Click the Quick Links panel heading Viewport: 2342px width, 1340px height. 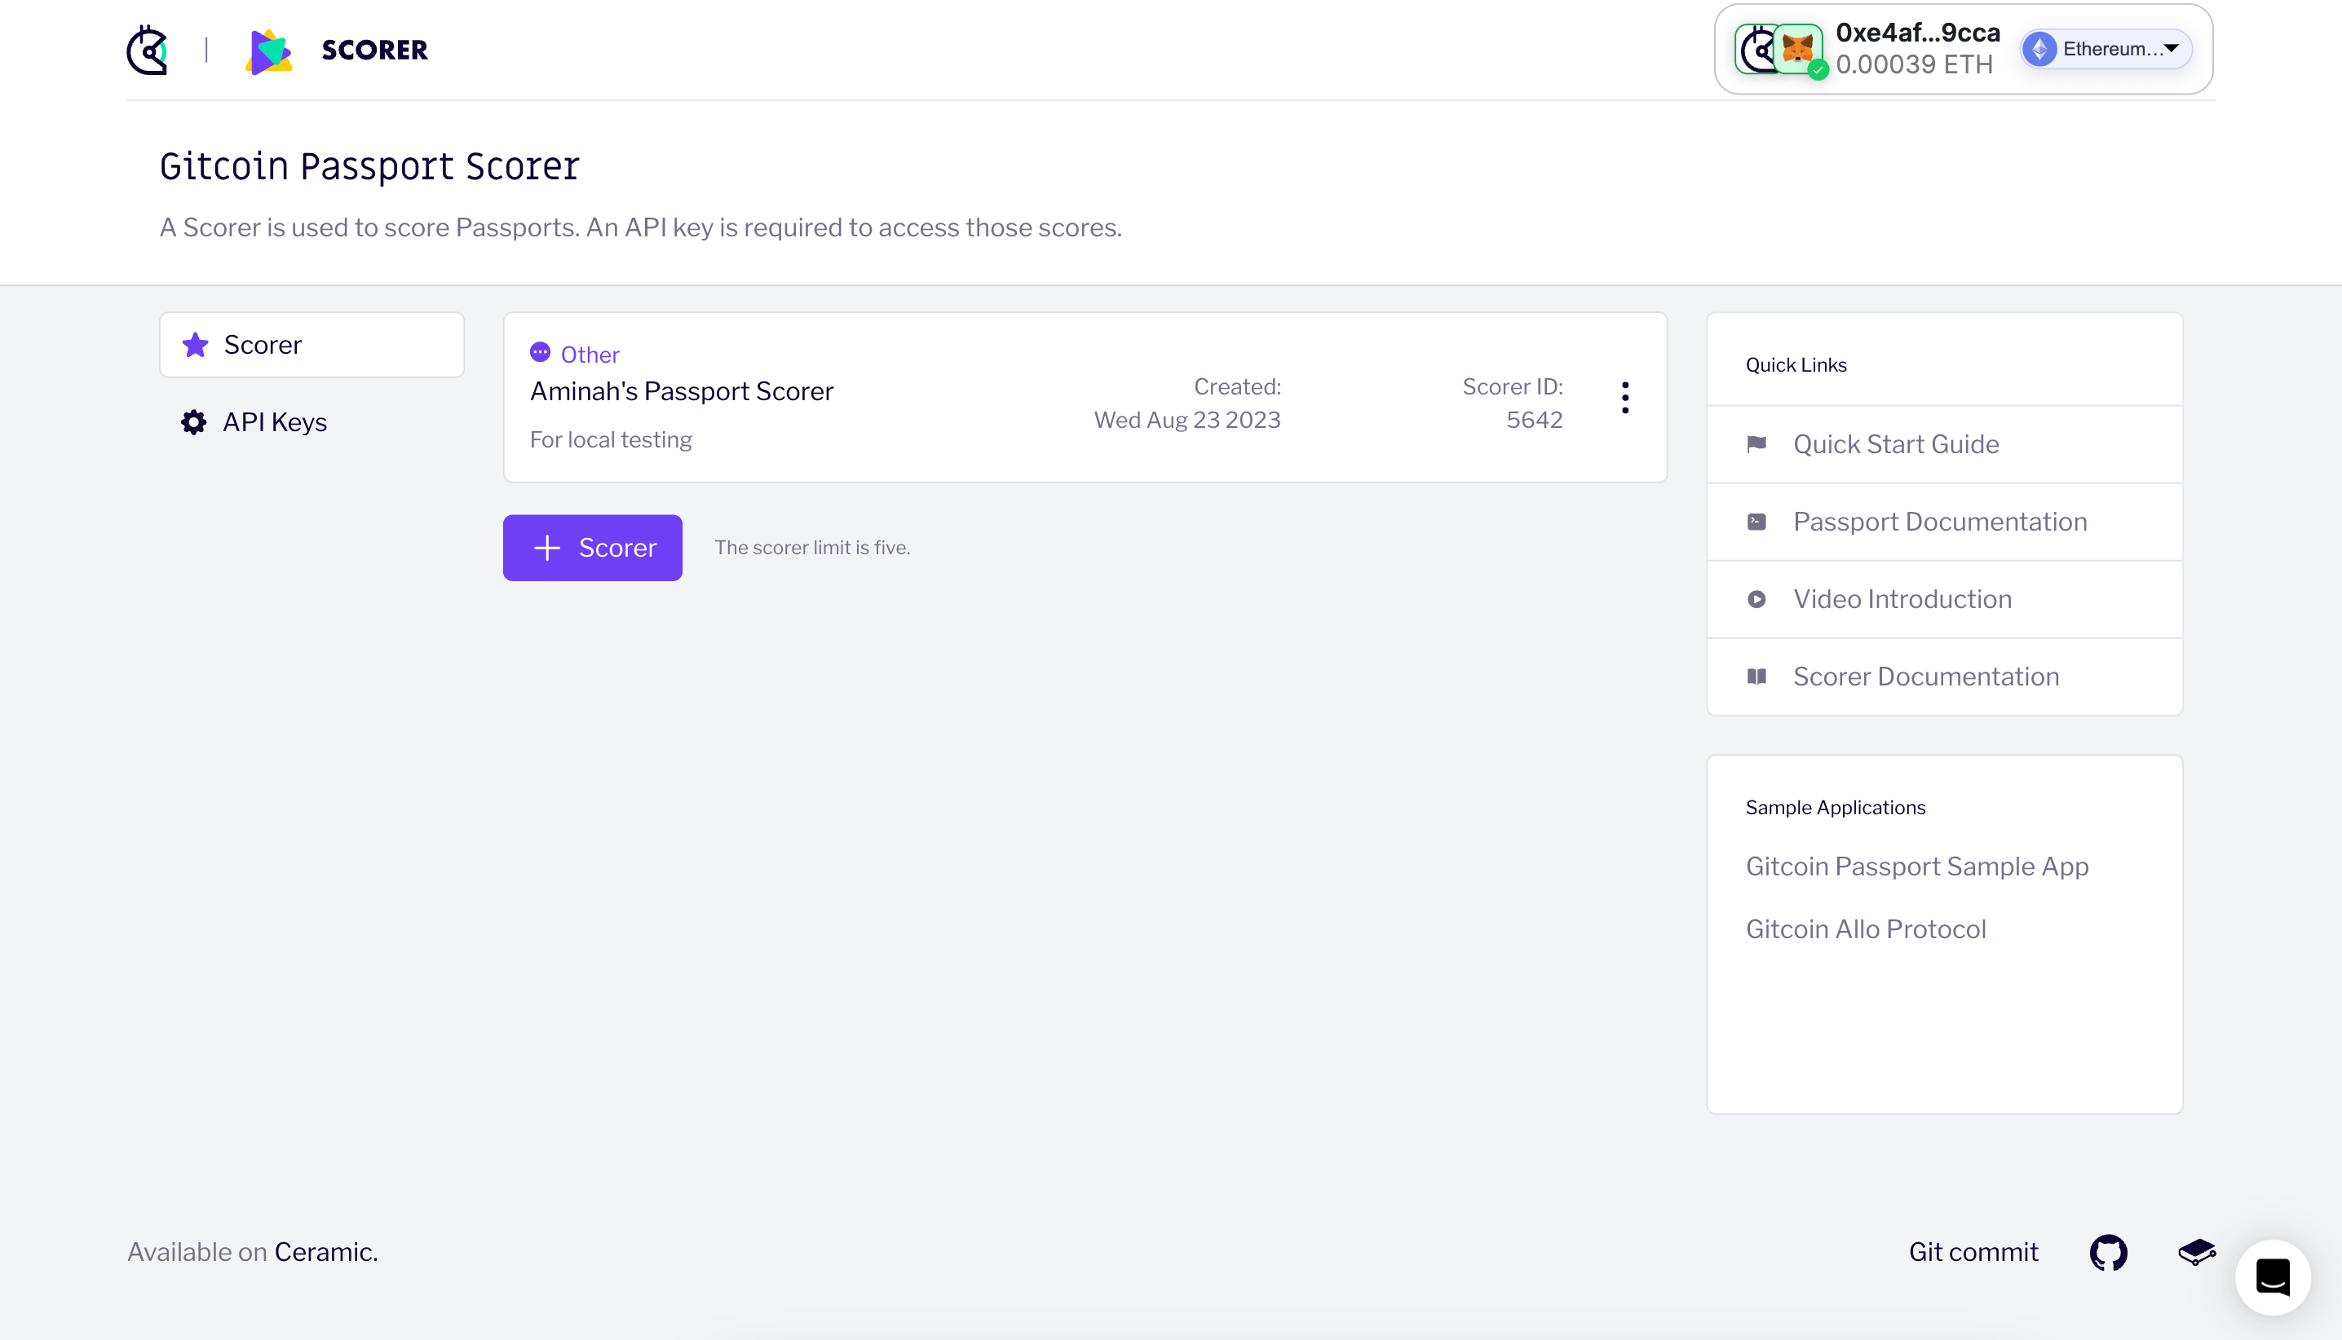coord(1795,364)
